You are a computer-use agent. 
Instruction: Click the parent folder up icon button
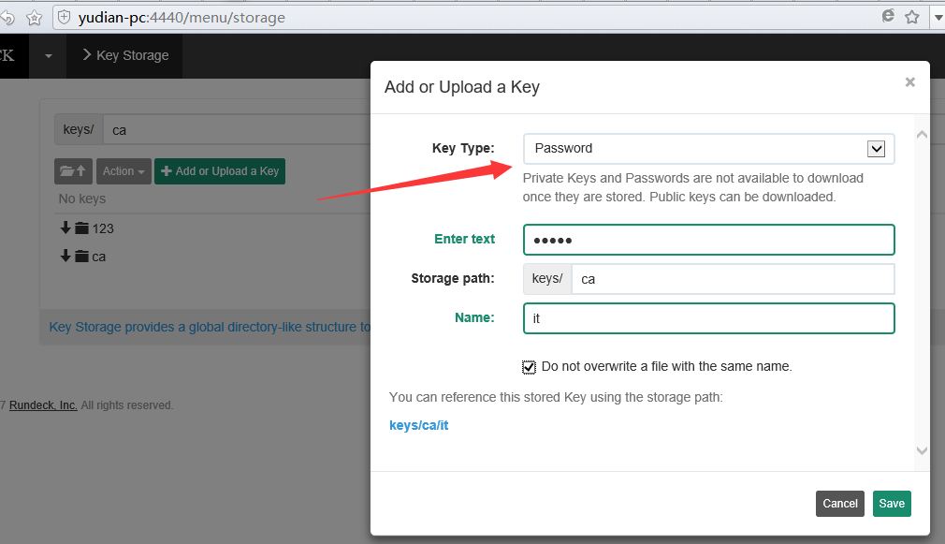click(x=73, y=171)
